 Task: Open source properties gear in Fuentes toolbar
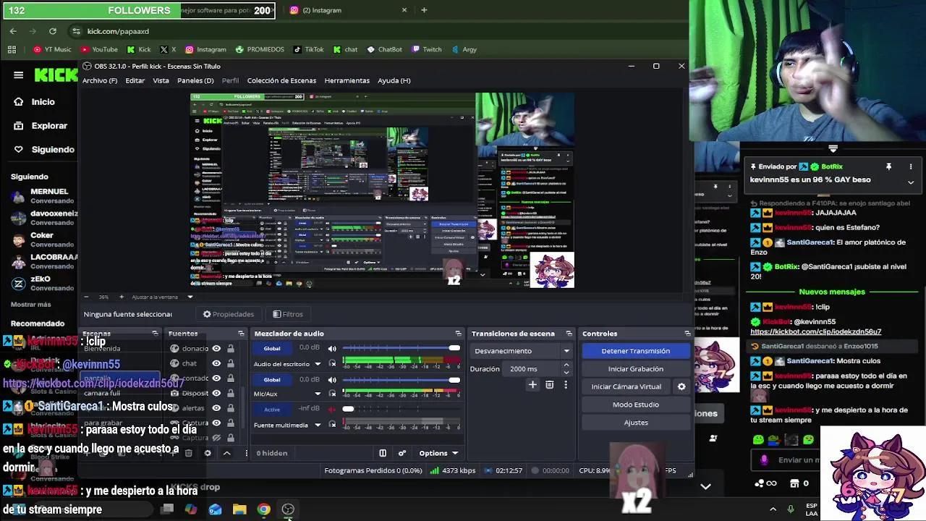pos(208,453)
